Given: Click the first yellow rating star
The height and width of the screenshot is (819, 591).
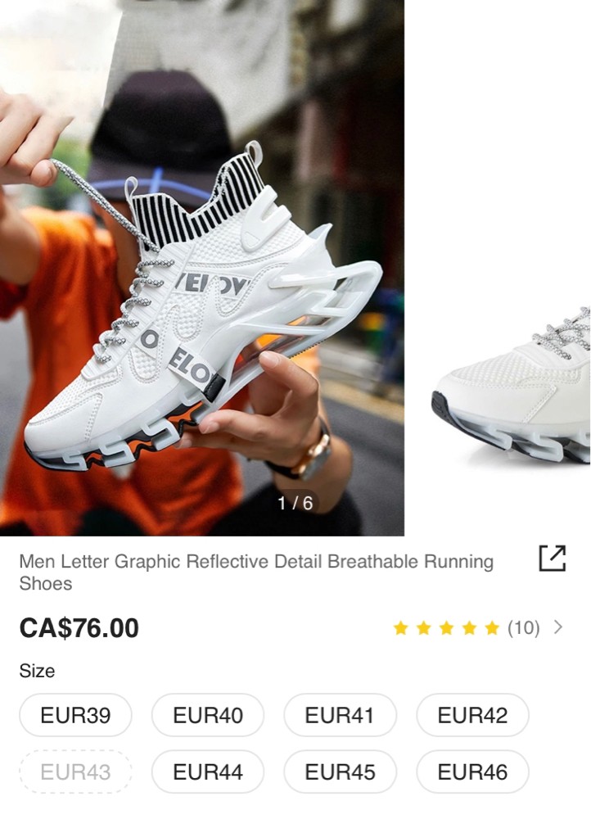Looking at the screenshot, I should pyautogui.click(x=400, y=627).
